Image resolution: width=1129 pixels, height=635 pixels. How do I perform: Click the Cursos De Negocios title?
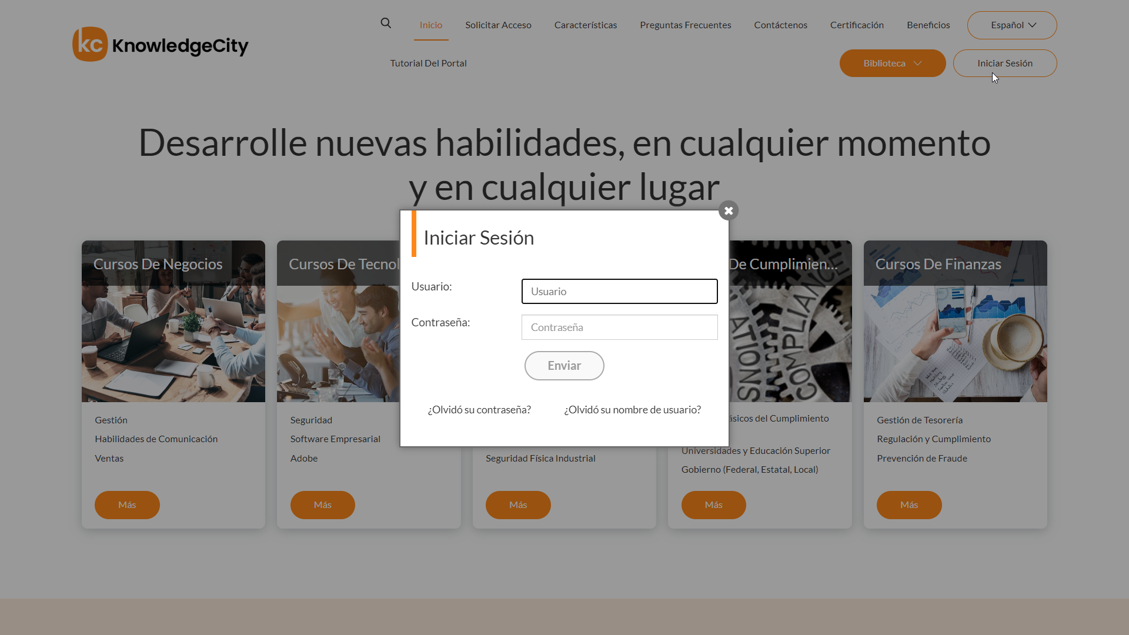pyautogui.click(x=158, y=264)
